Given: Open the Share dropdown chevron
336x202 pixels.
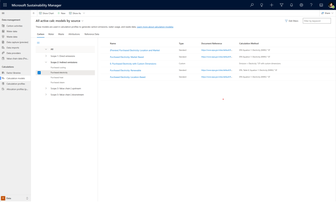Looking at the screenshot, I should tap(332, 13).
